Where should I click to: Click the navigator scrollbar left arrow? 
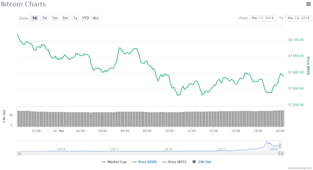[19, 154]
